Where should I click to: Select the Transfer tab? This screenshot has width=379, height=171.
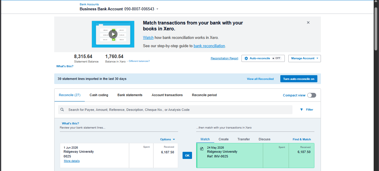tap(244, 139)
